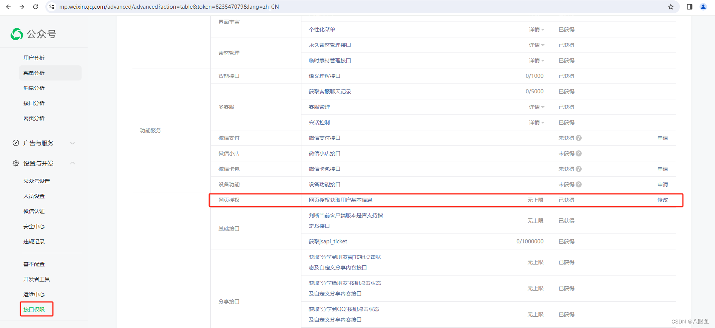Expand 详情 for 个性化菜单
715x328 pixels.
point(536,29)
